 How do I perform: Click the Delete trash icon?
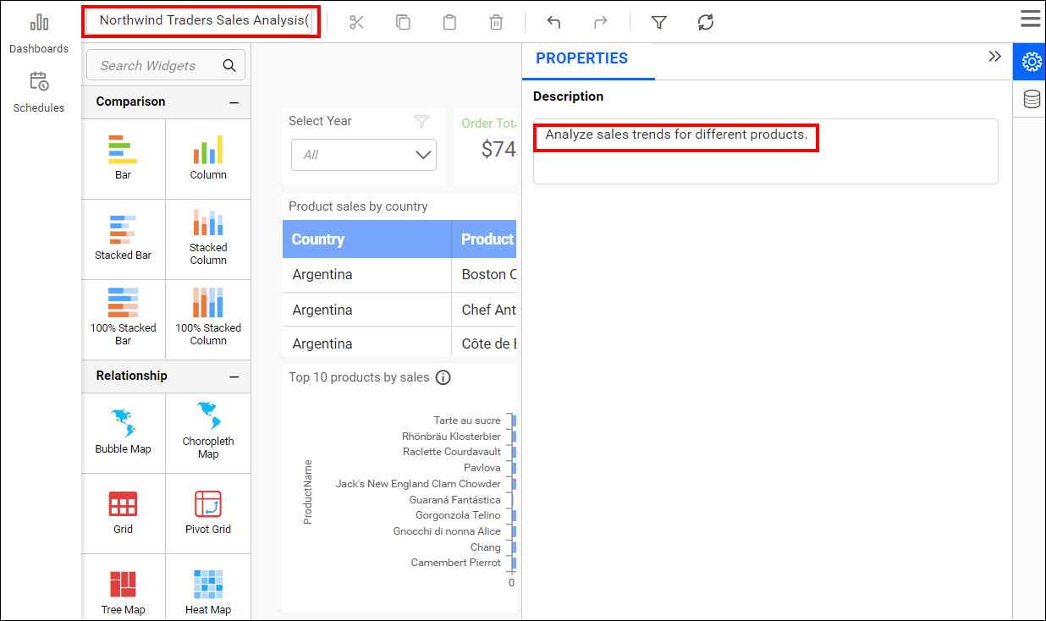point(496,23)
